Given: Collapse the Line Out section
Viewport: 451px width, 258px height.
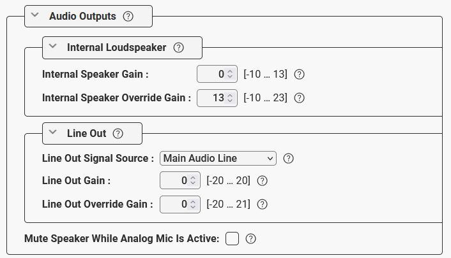Looking at the screenshot, I should [x=54, y=134].
